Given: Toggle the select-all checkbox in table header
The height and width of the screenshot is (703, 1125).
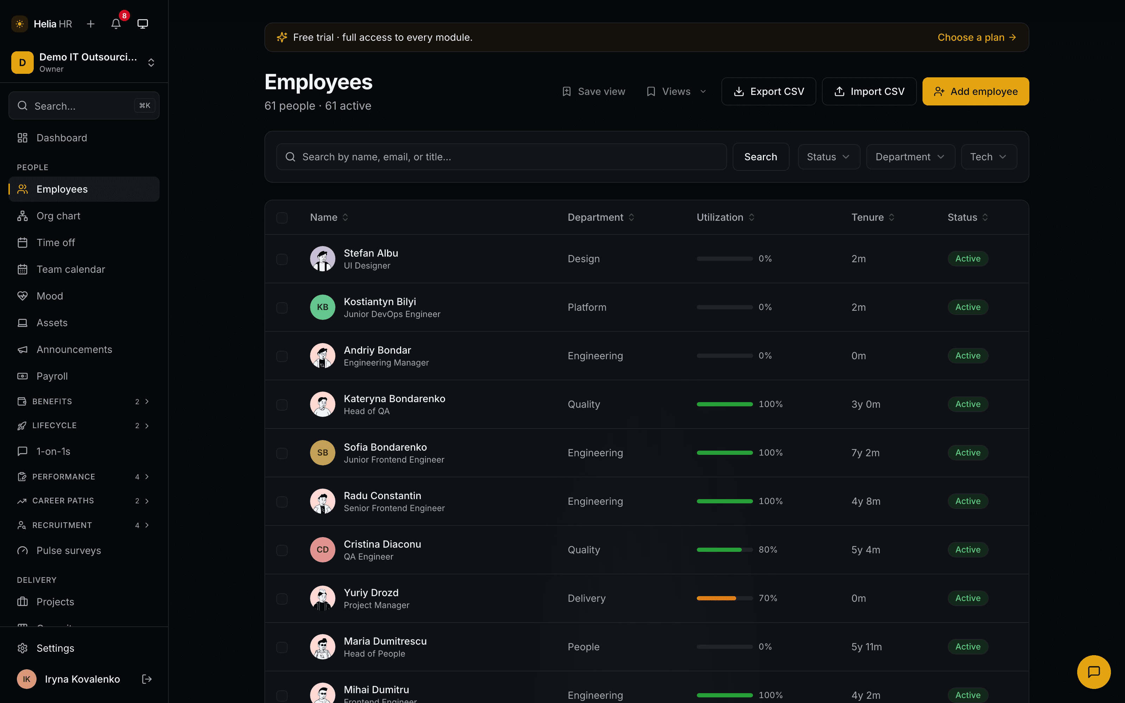Looking at the screenshot, I should click(x=282, y=218).
